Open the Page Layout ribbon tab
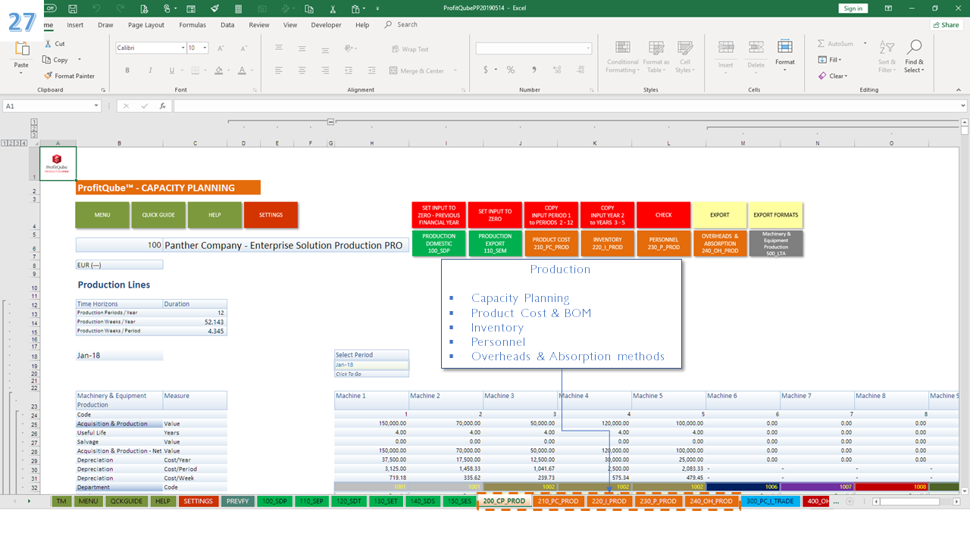Image resolution: width=970 pixels, height=545 pixels. coord(146,25)
